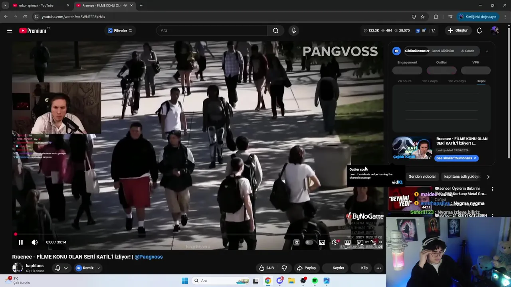Seek using the red video progress bar
The width and height of the screenshot is (511, 287).
tap(198, 234)
